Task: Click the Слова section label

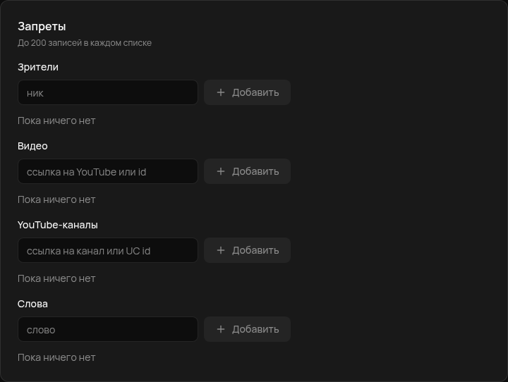Action: click(32, 304)
